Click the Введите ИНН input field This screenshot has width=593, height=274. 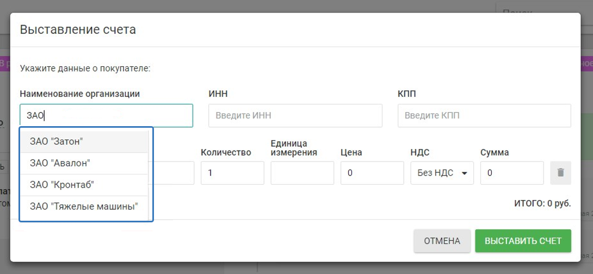coord(295,116)
